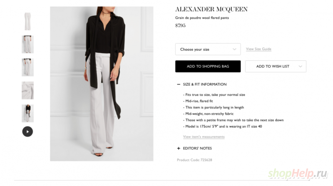The height and width of the screenshot is (186, 333).
Task: Select third thumbnail back view
Action: [x=27, y=67]
